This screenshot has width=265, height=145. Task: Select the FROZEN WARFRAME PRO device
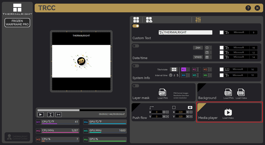[x=17, y=22]
